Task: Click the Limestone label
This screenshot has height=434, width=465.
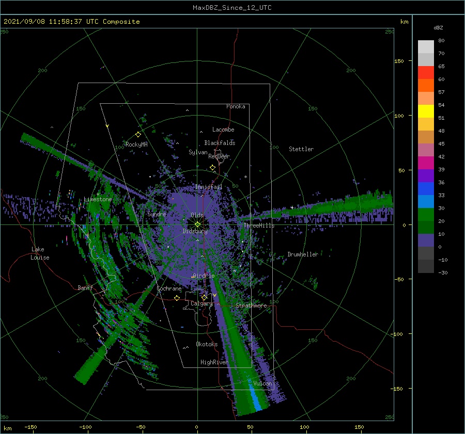Action: coord(98,199)
